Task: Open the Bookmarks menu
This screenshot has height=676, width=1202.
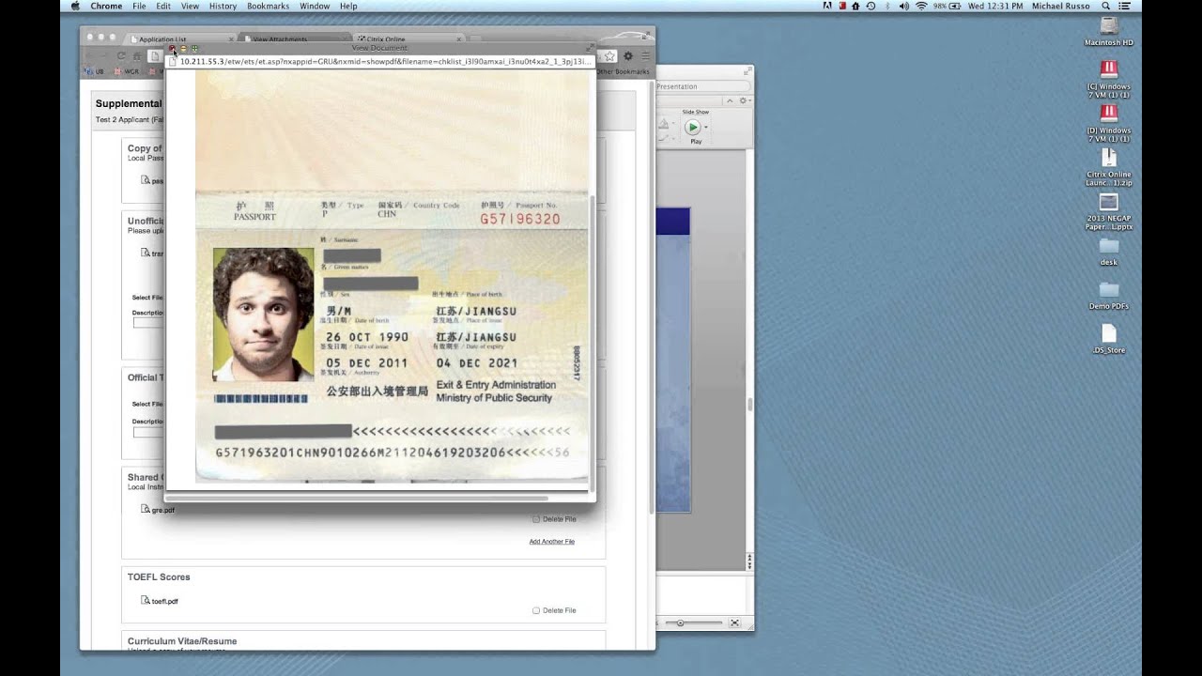Action: (269, 6)
